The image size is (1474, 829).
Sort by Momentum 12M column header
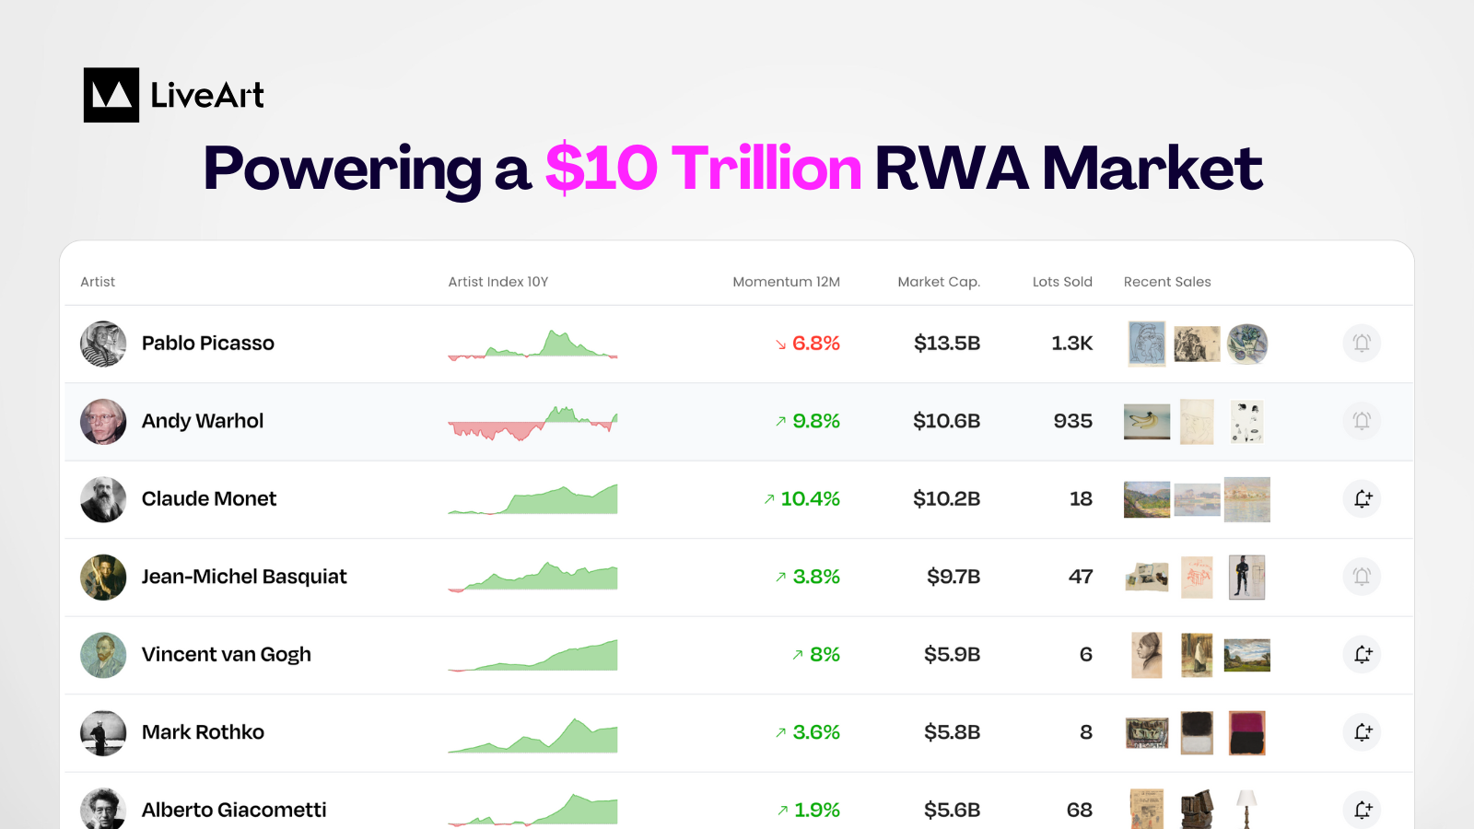(786, 282)
